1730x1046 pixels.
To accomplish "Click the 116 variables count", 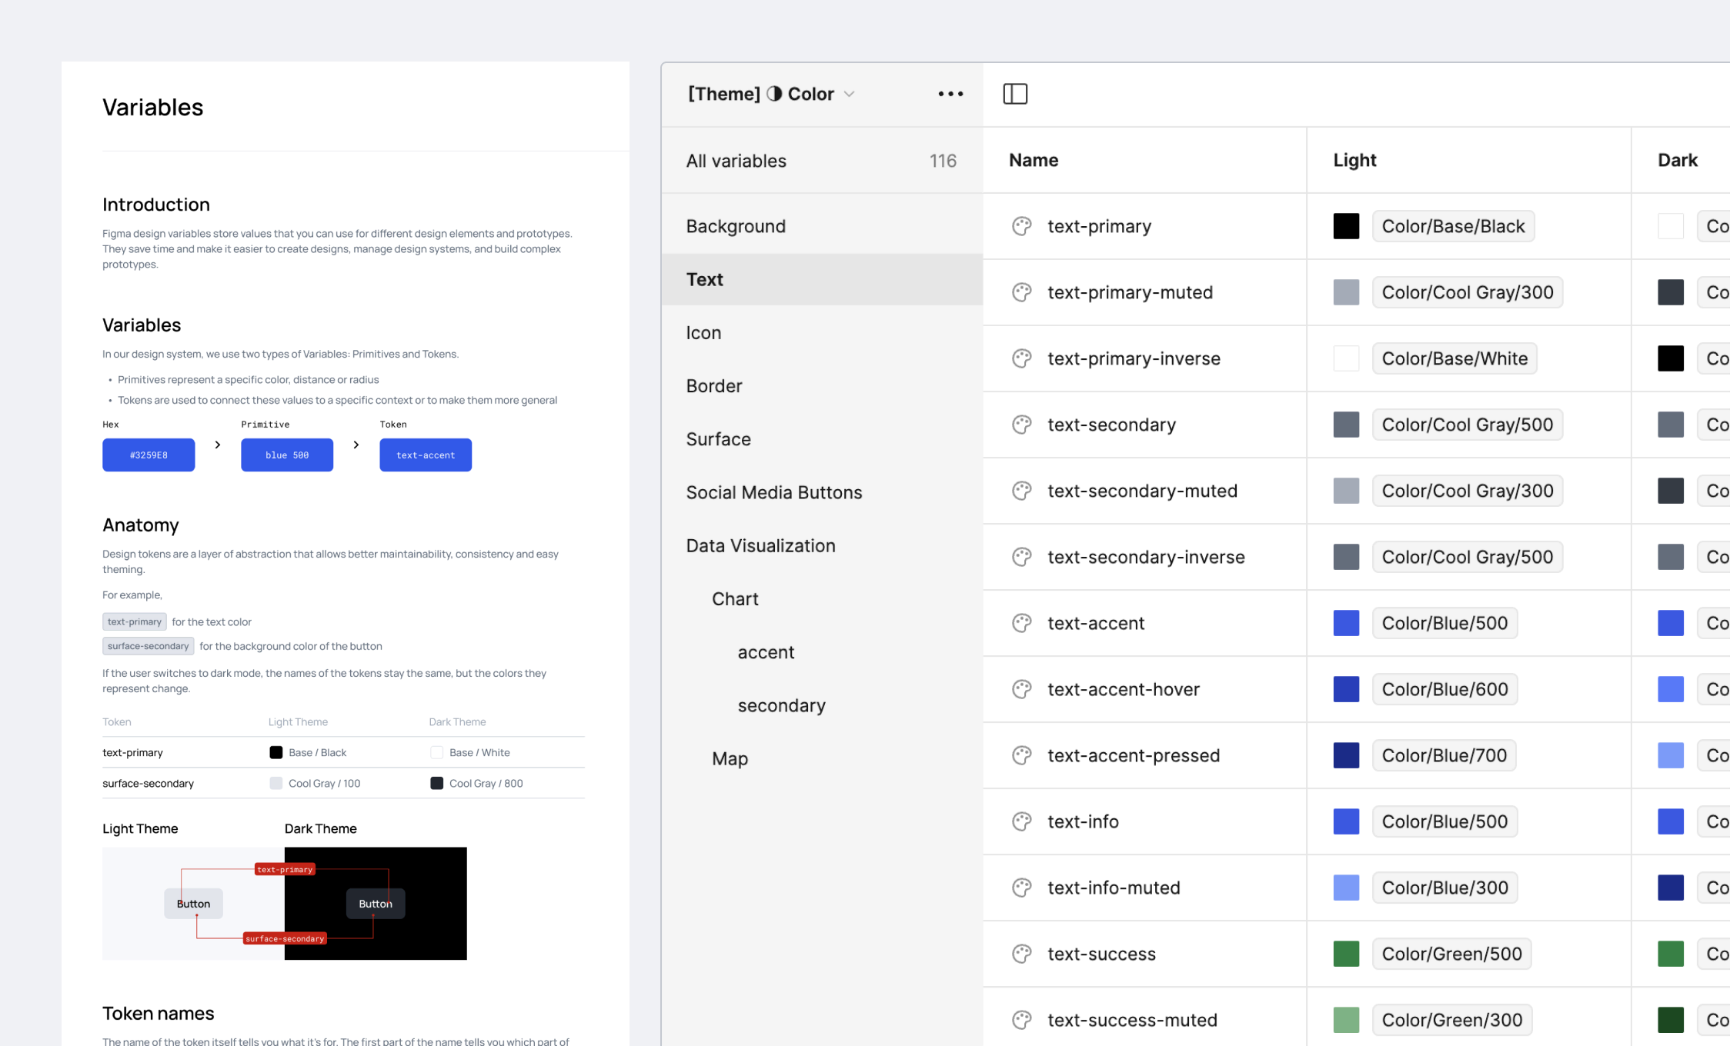I will 943,161.
